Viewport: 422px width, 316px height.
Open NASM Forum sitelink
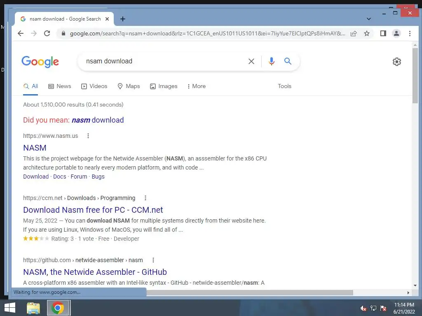tap(79, 177)
